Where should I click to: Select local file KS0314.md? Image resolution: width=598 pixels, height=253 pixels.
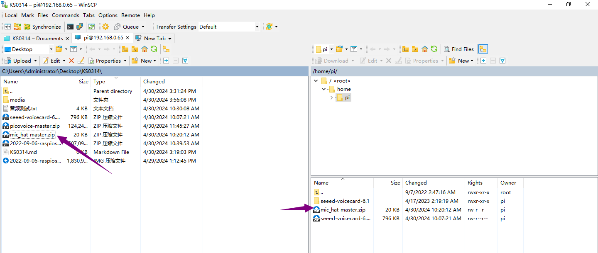[23, 152]
